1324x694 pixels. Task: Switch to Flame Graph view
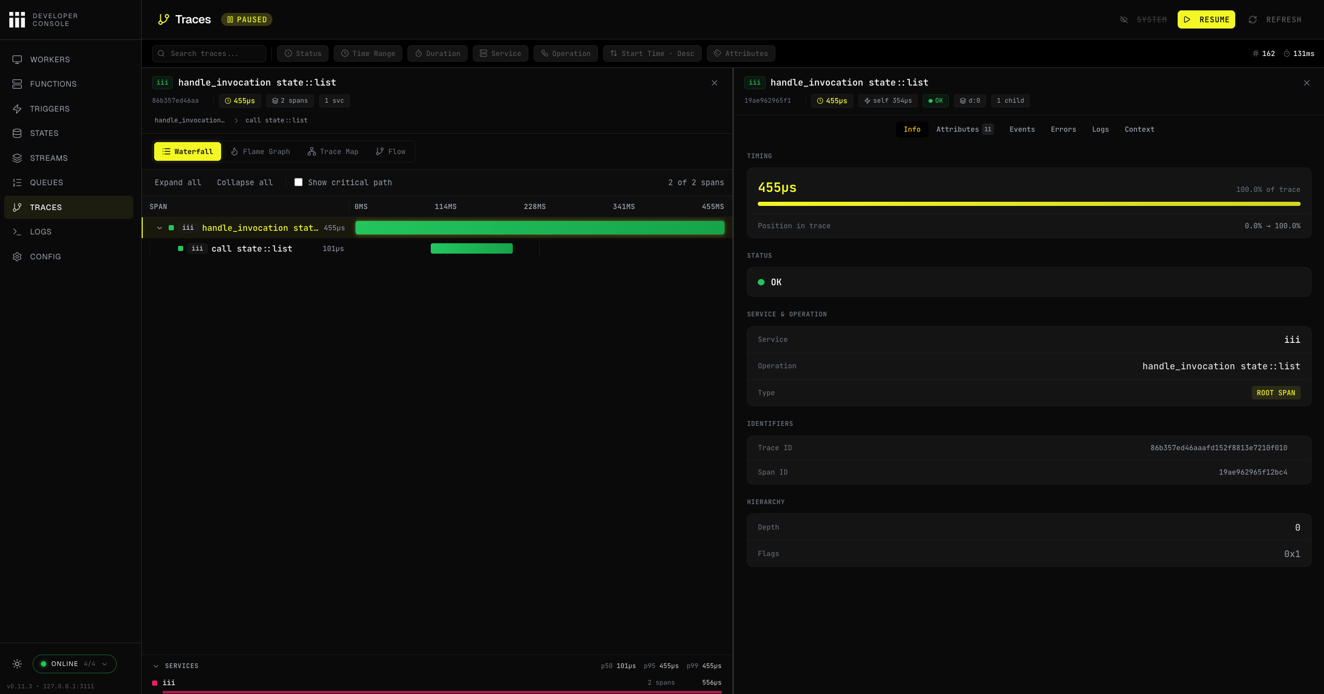(x=261, y=151)
